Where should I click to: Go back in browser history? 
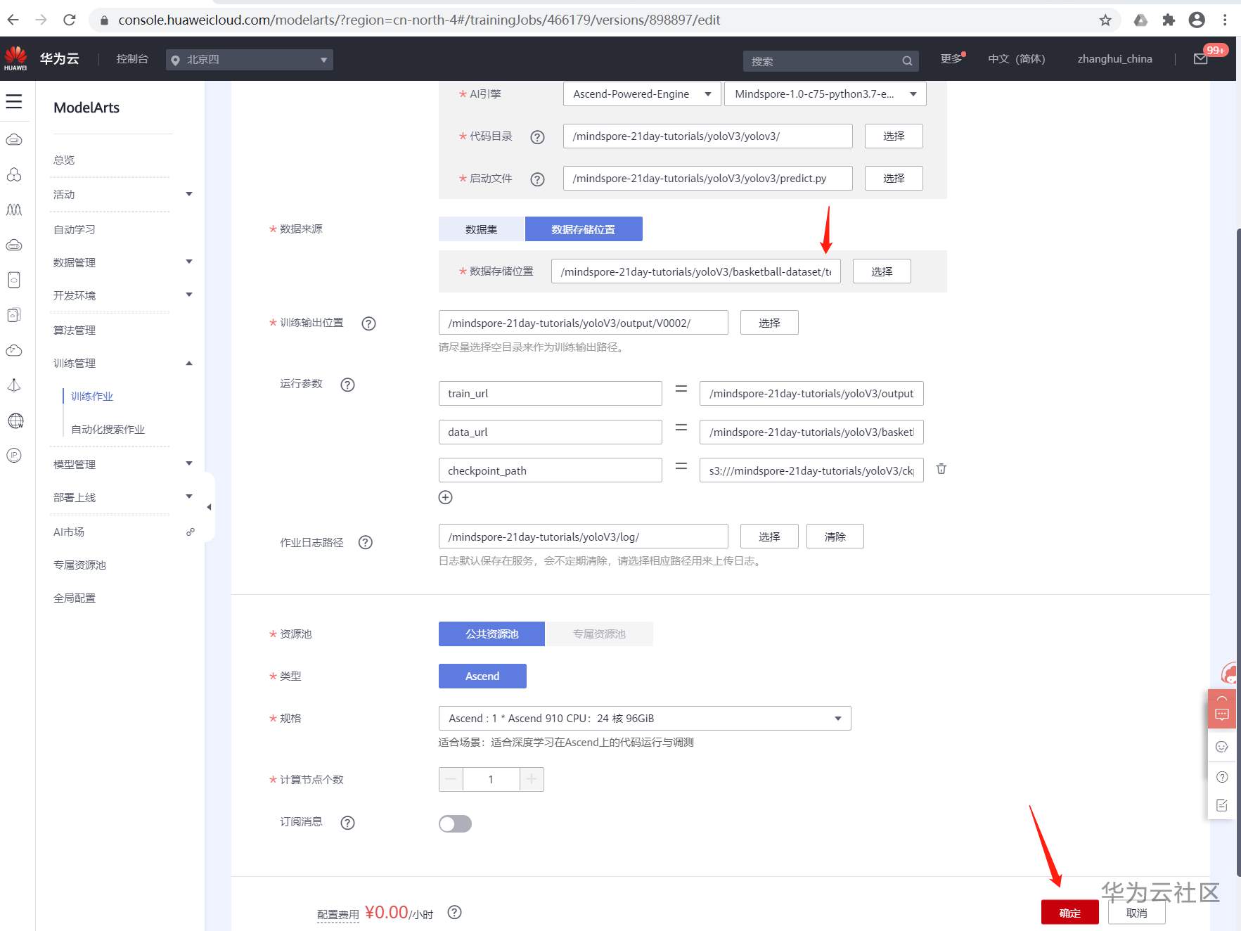tap(13, 20)
